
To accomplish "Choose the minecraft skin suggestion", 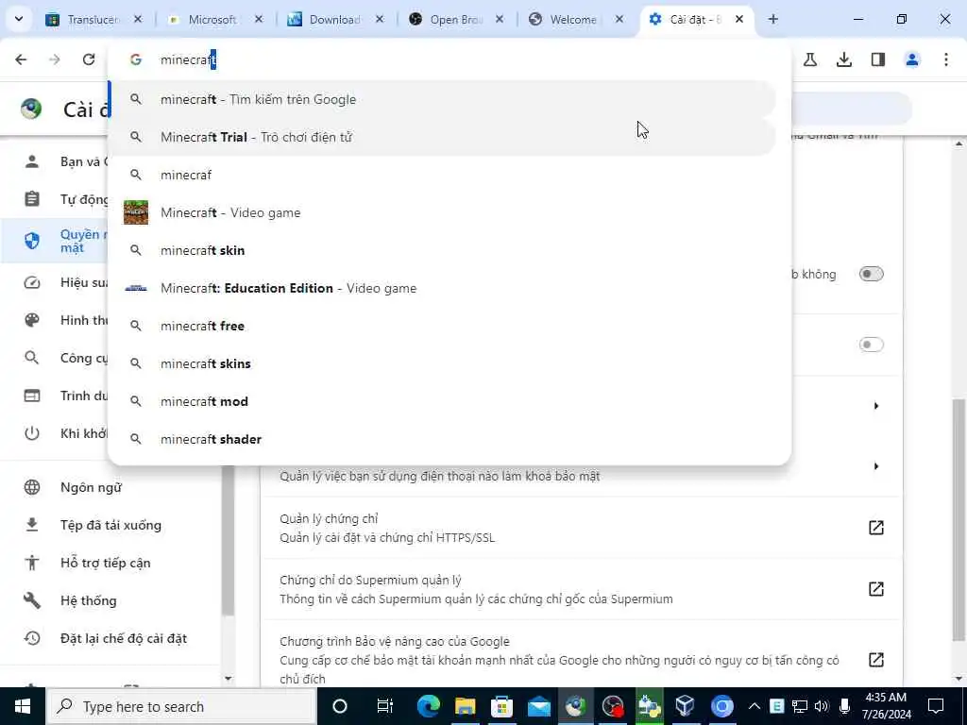I will [x=443, y=250].
